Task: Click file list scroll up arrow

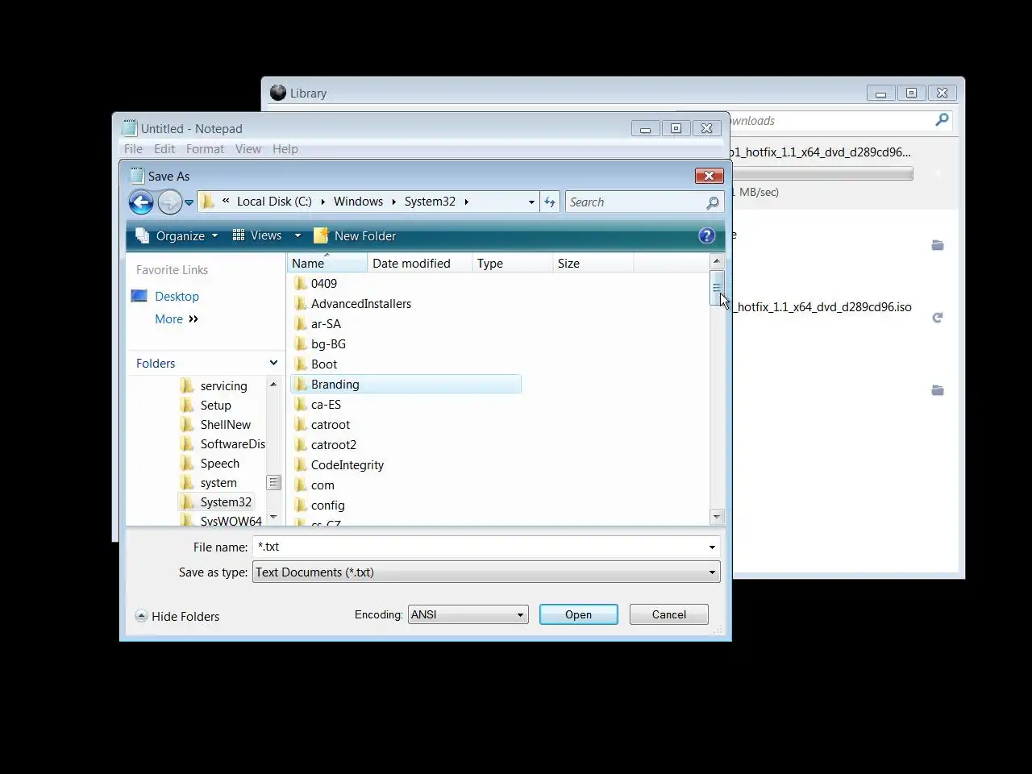Action: pos(716,262)
